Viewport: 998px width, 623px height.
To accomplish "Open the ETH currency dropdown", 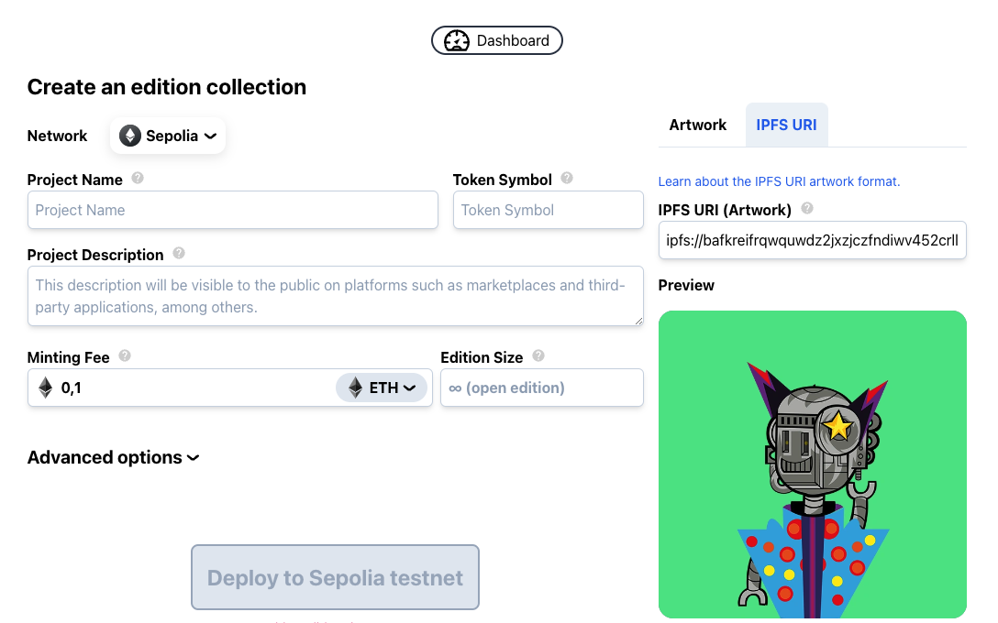I will click(382, 388).
